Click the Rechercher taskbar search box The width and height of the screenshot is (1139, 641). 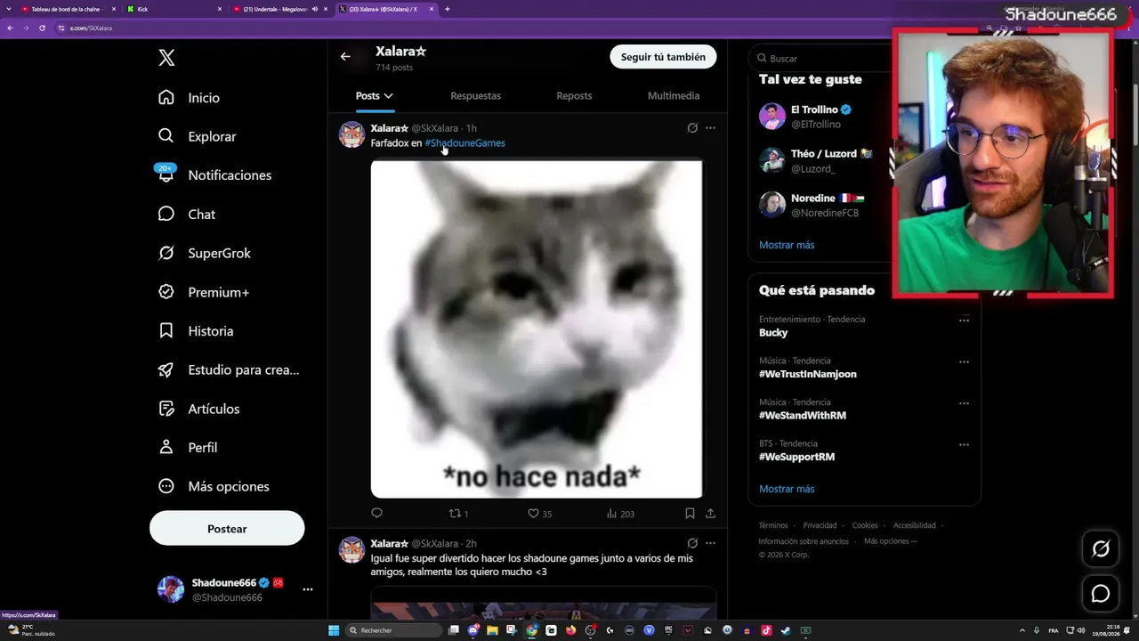pos(393,630)
